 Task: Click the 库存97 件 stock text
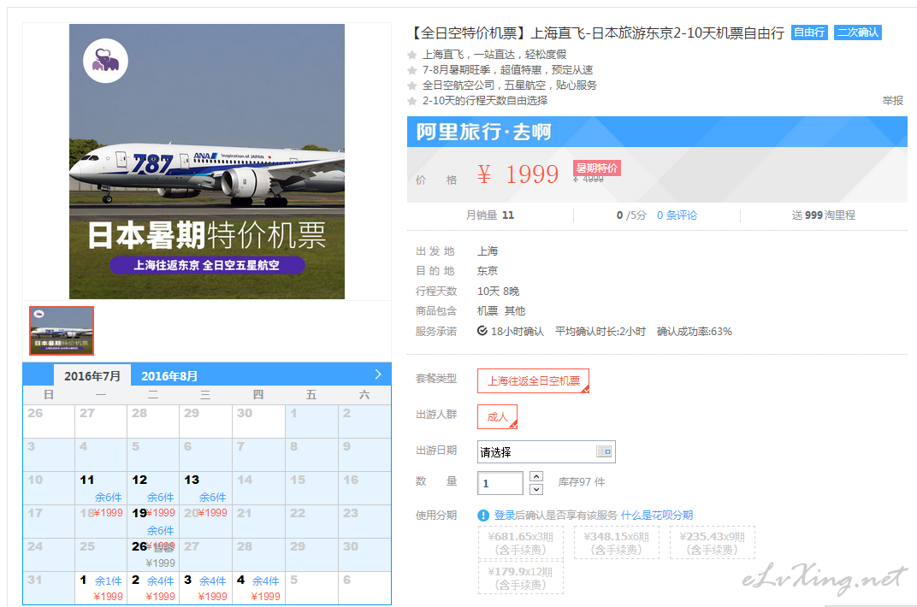pyautogui.click(x=582, y=482)
